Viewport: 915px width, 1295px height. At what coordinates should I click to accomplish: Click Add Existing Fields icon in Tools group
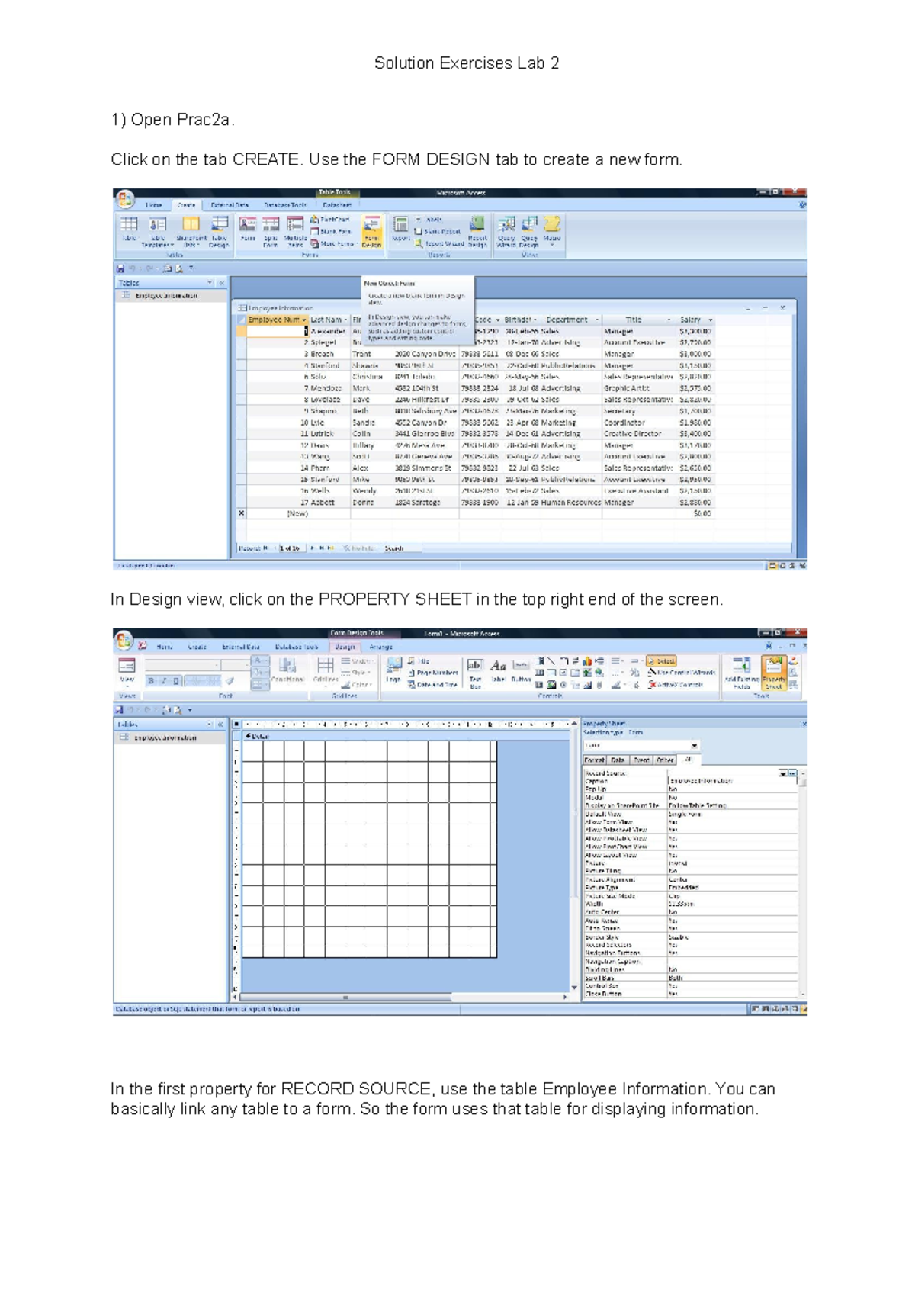(x=741, y=673)
